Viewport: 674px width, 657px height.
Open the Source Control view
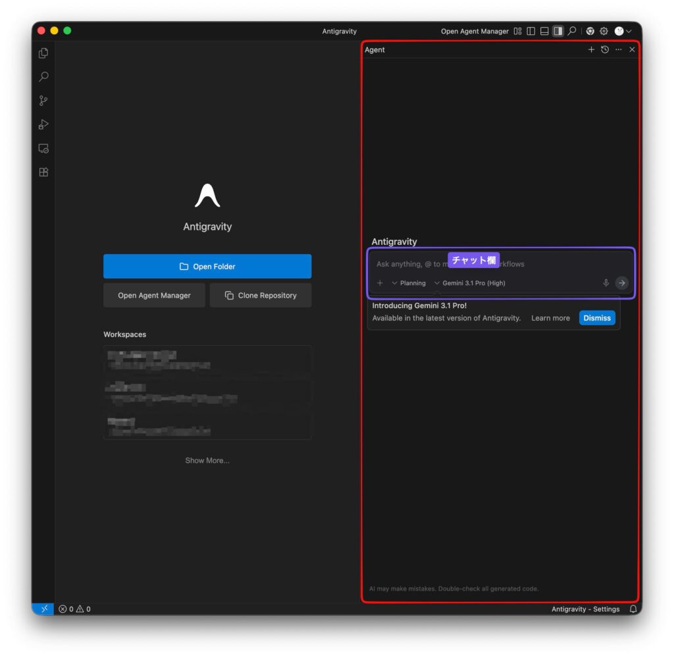pos(43,101)
